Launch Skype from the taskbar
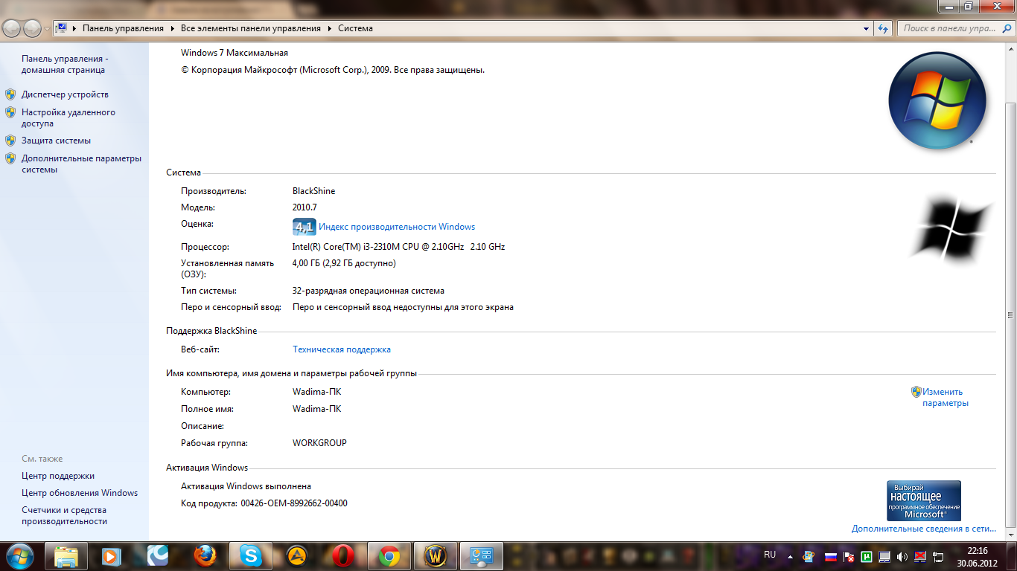Screen dimensions: 1017x571 pos(251,555)
